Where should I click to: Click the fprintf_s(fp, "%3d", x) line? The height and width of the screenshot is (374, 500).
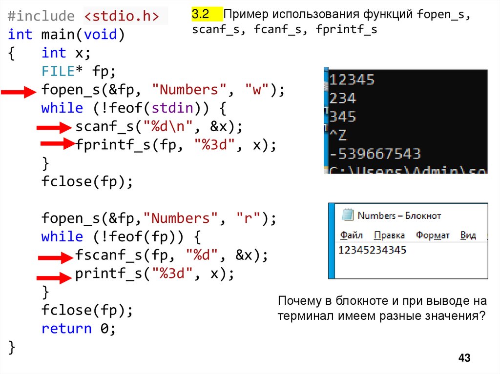pyautogui.click(x=176, y=145)
